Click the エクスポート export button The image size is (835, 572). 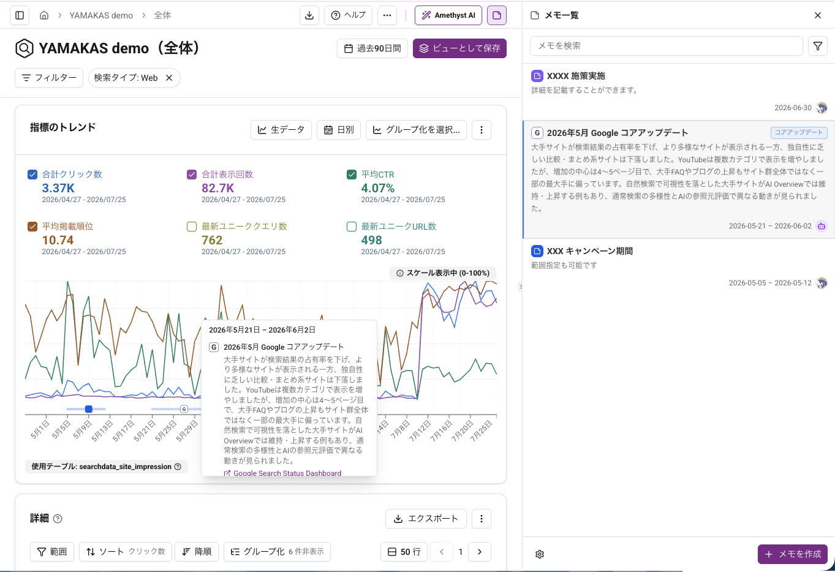(x=426, y=519)
